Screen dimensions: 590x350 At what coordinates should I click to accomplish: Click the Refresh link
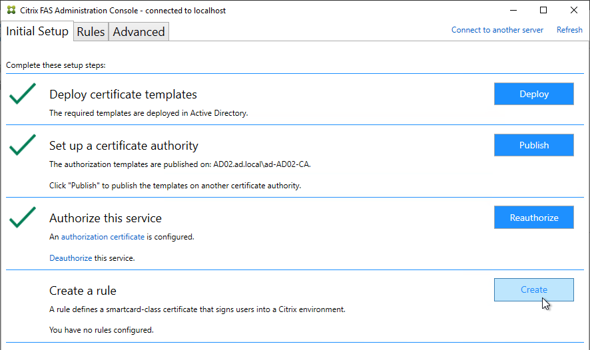tap(569, 30)
